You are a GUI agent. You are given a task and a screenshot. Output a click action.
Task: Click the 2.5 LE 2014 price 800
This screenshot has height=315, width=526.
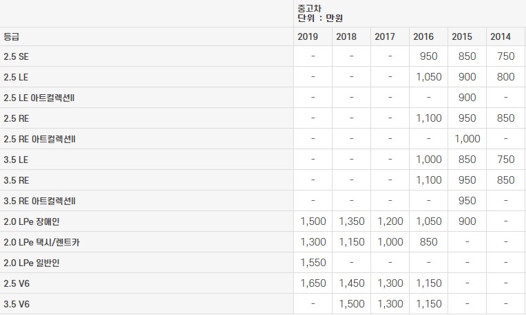[x=505, y=77]
